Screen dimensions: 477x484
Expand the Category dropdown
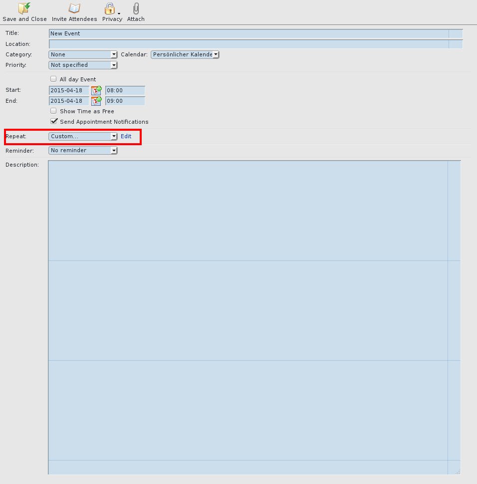[83, 54]
